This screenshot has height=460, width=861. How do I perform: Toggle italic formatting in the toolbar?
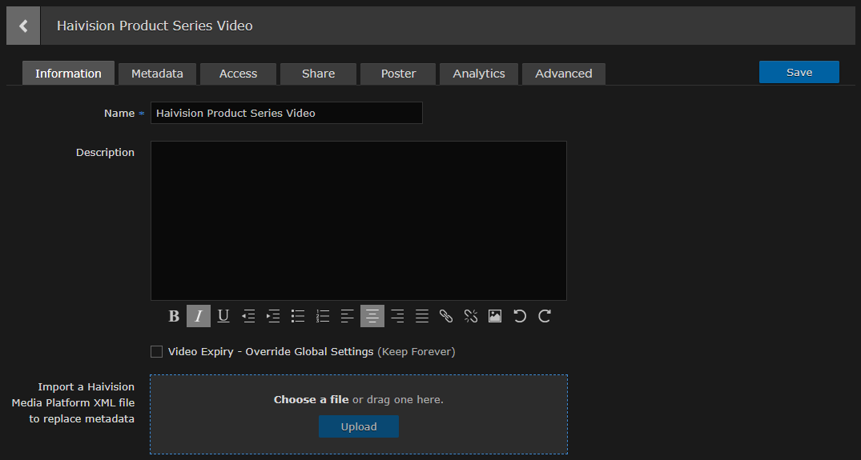(199, 316)
